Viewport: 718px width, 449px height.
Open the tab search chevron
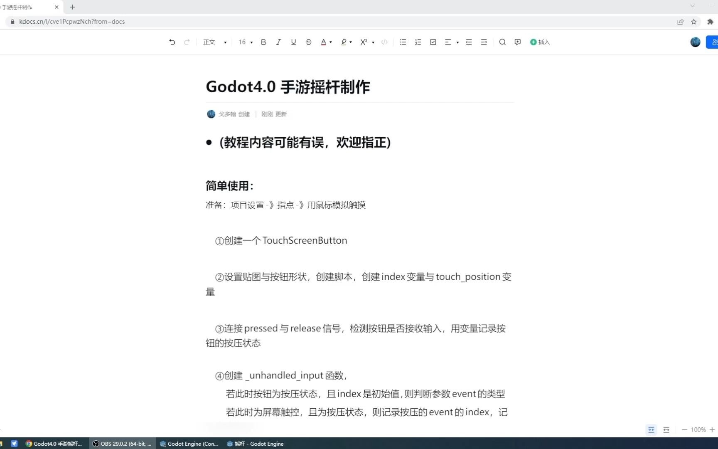pyautogui.click(x=692, y=6)
